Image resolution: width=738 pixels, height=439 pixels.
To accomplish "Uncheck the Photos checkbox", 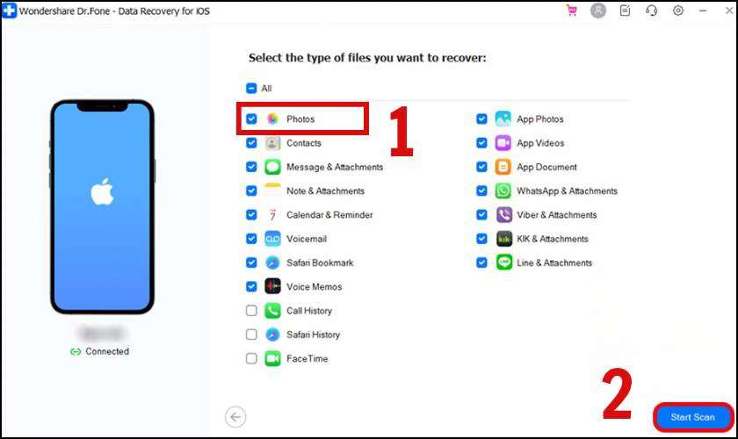I will coord(251,119).
